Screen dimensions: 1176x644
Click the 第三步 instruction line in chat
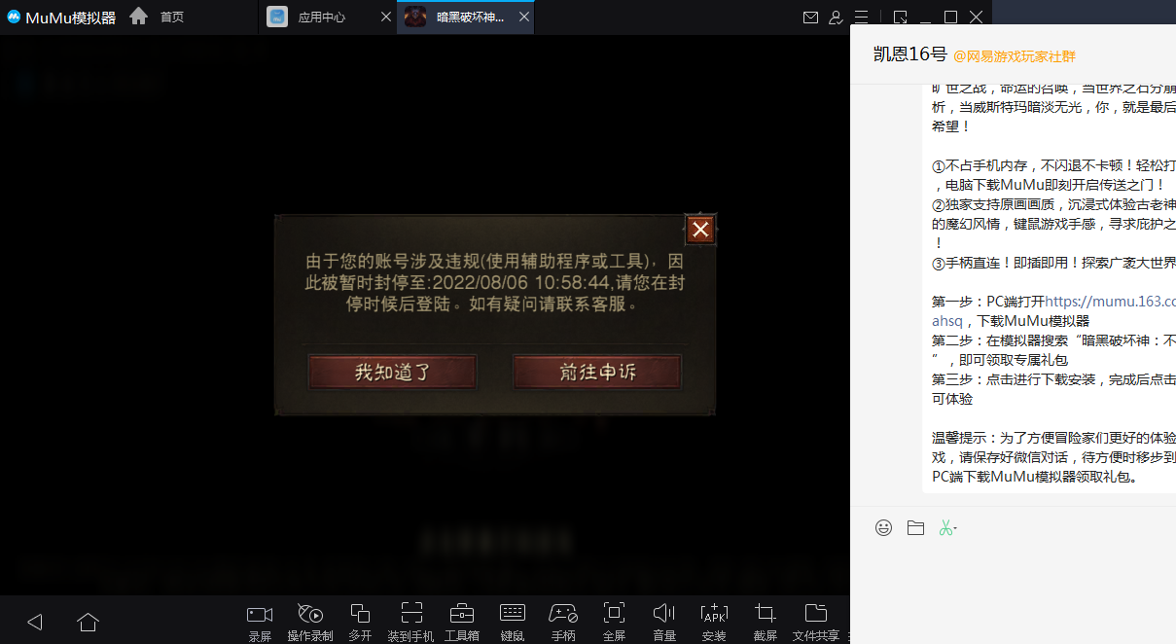[x=1053, y=389]
